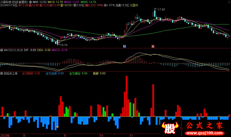Open the www.gszj100.com website link
This screenshot has width=231, height=137.
[x=204, y=133]
